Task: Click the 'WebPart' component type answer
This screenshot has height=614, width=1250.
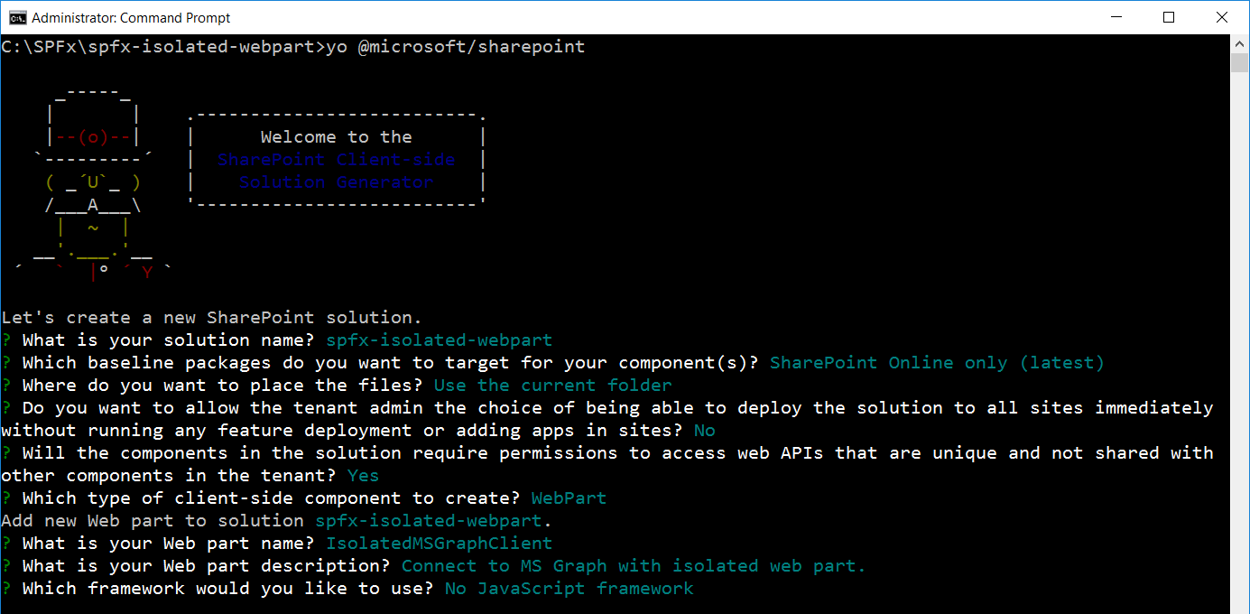Action: [569, 498]
